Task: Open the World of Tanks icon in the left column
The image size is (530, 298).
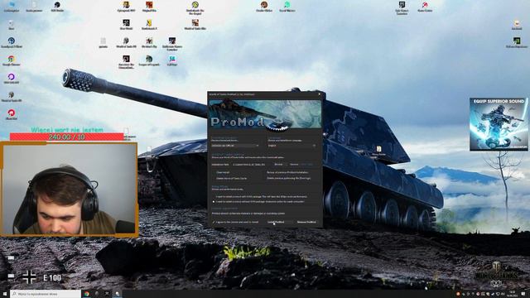Action: point(11,96)
